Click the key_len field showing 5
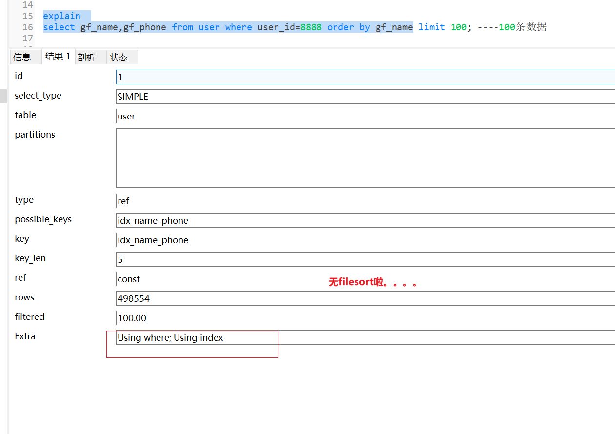The image size is (615, 434). pos(365,259)
